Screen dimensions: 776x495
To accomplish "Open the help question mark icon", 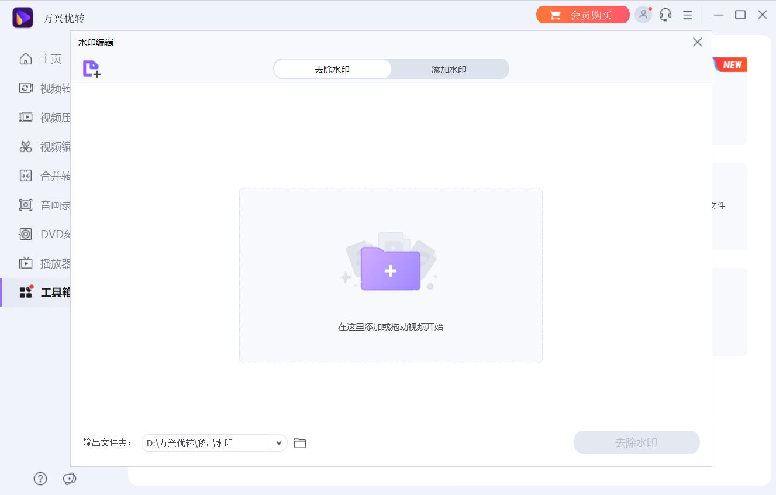I will pyautogui.click(x=40, y=479).
